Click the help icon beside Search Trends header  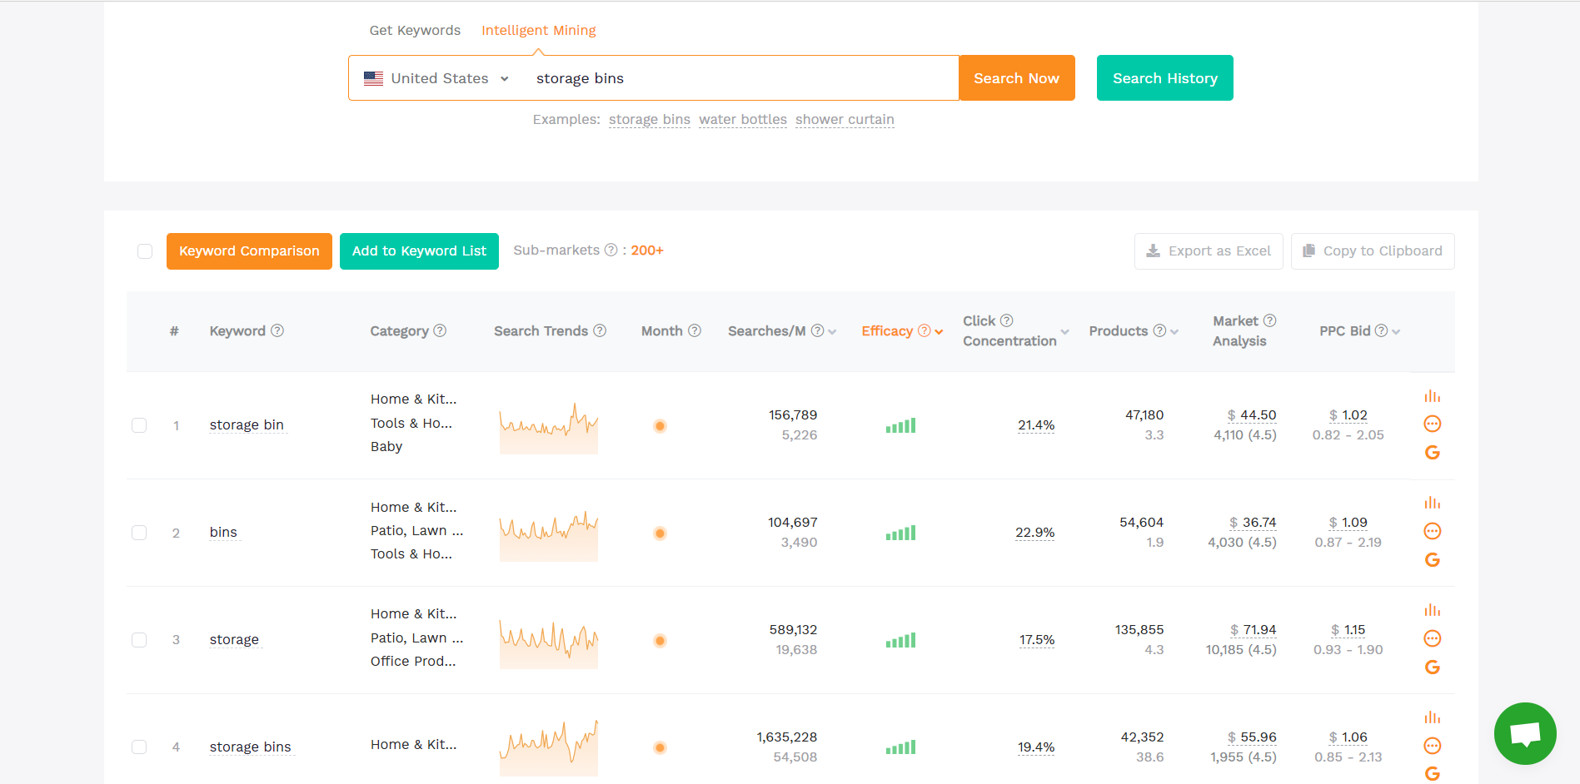tap(600, 330)
